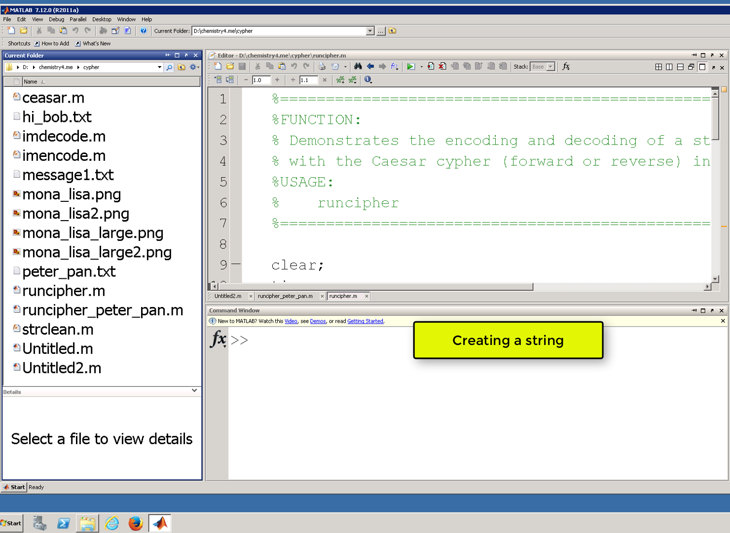The width and height of the screenshot is (730, 533).
Task: Click Forward arrow in Editor toolbar
Action: [382, 67]
